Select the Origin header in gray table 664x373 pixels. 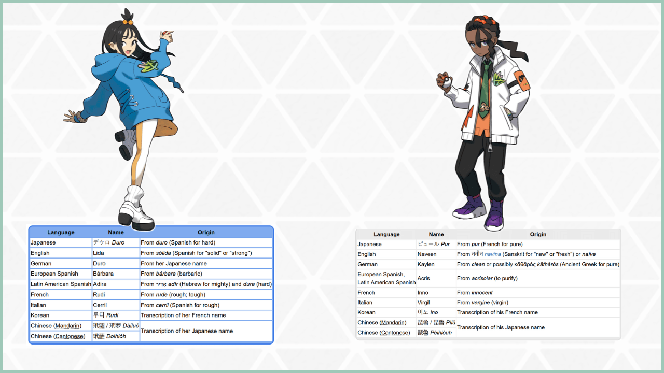pos(538,234)
